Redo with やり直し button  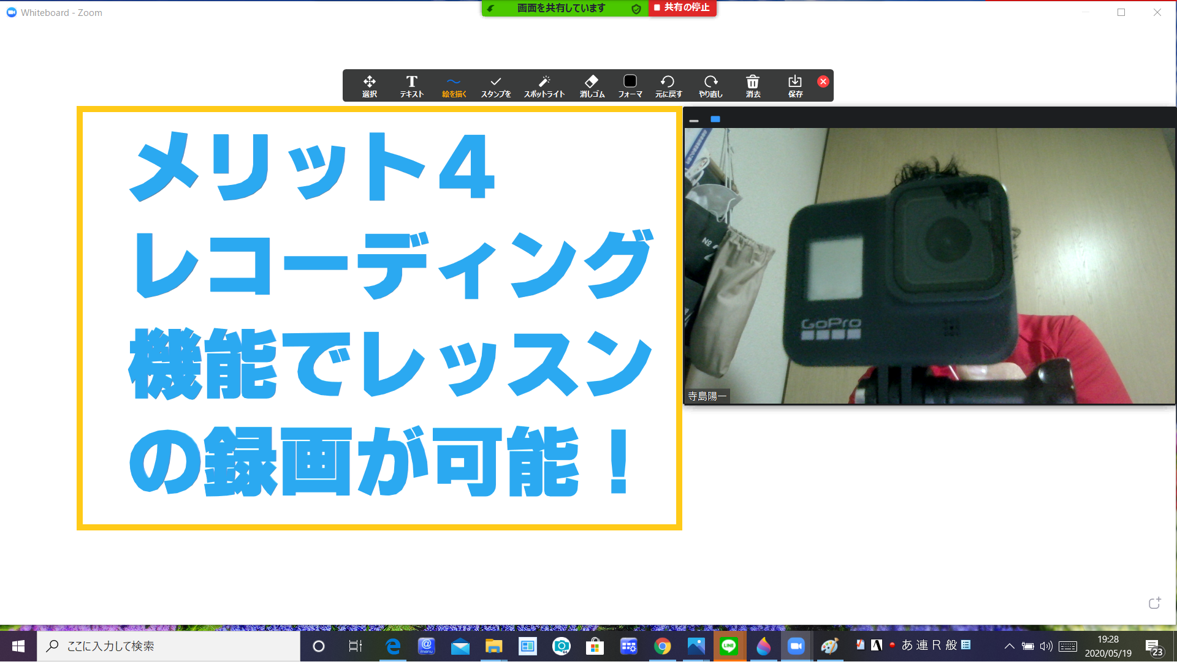(710, 86)
